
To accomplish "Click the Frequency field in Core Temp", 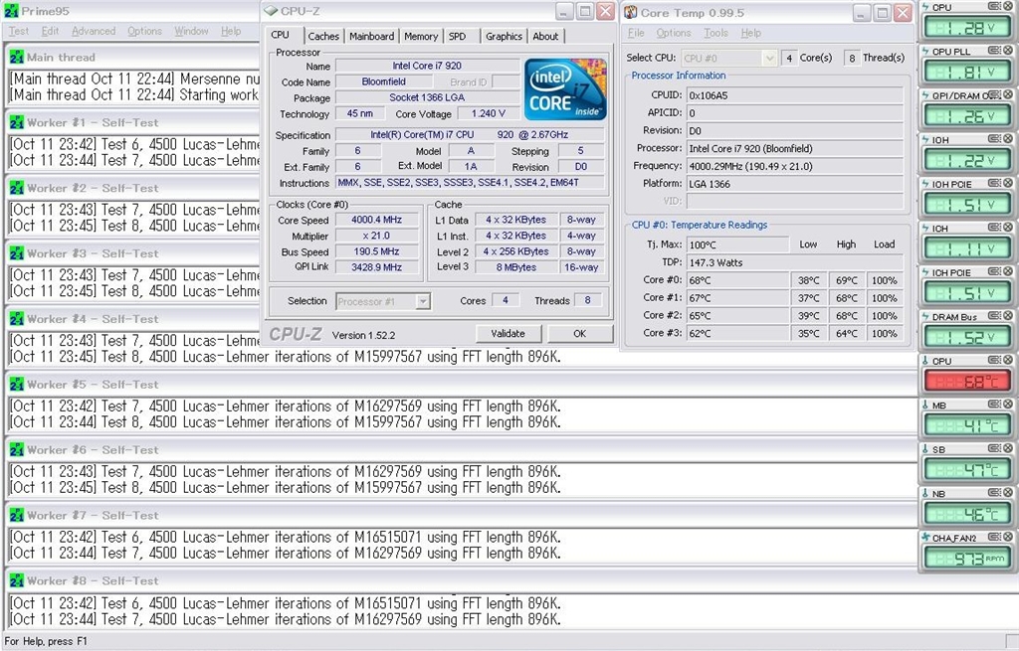I will [794, 166].
